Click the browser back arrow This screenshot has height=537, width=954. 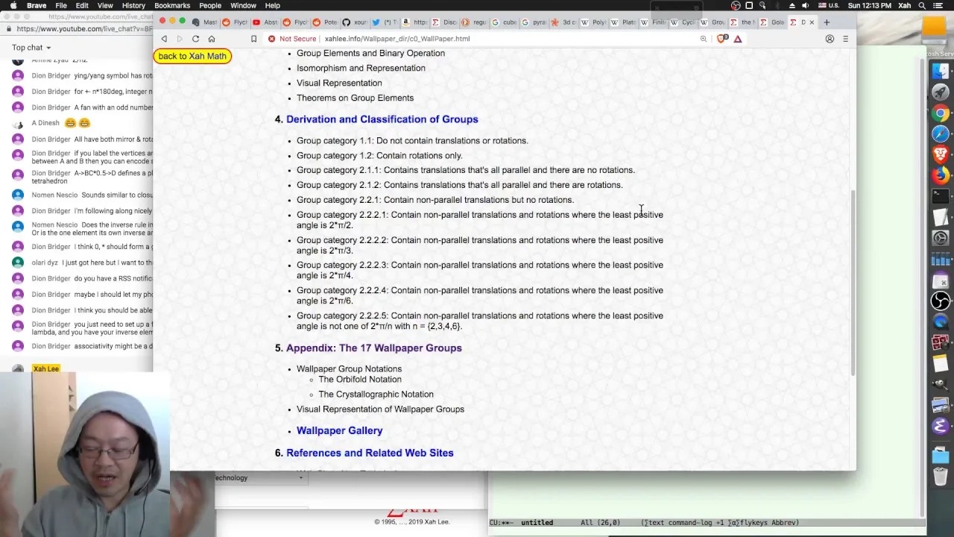tap(164, 39)
